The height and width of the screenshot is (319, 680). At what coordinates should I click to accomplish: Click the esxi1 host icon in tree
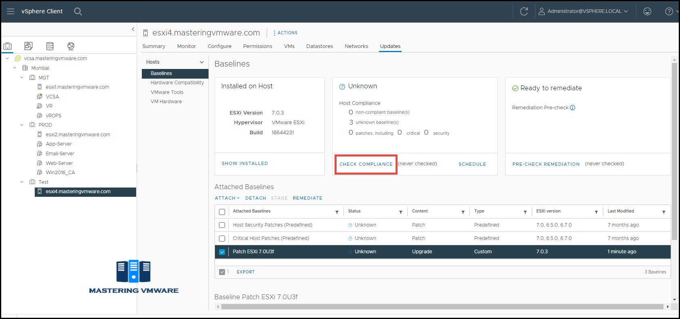click(x=40, y=87)
